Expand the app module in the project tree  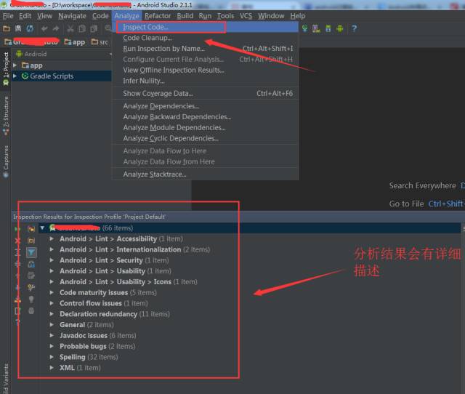(x=15, y=65)
